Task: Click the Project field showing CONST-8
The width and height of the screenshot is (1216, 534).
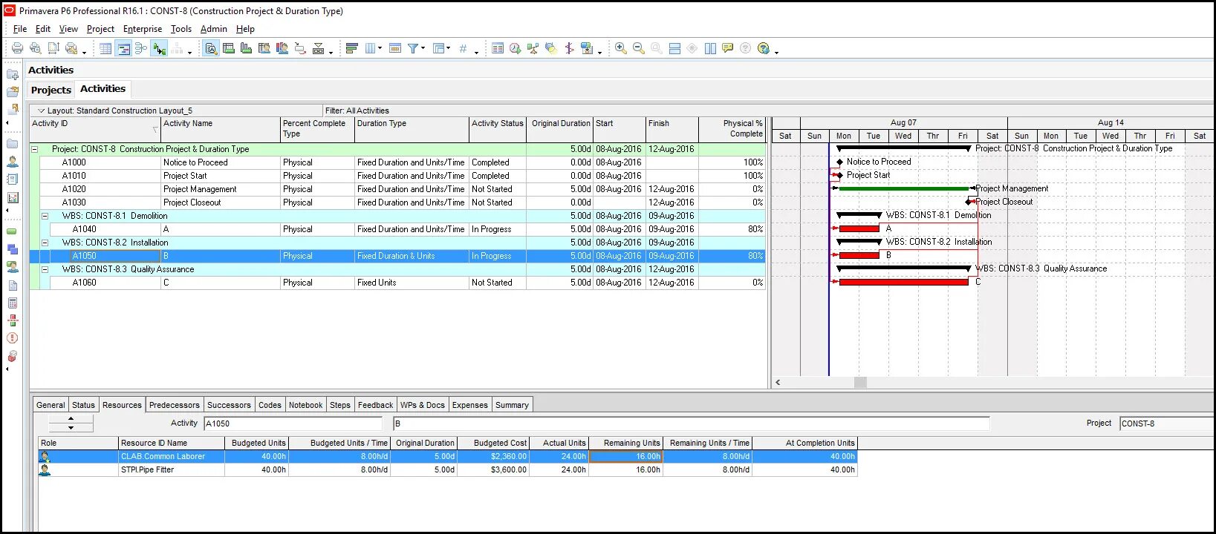Action: [x=1166, y=423]
